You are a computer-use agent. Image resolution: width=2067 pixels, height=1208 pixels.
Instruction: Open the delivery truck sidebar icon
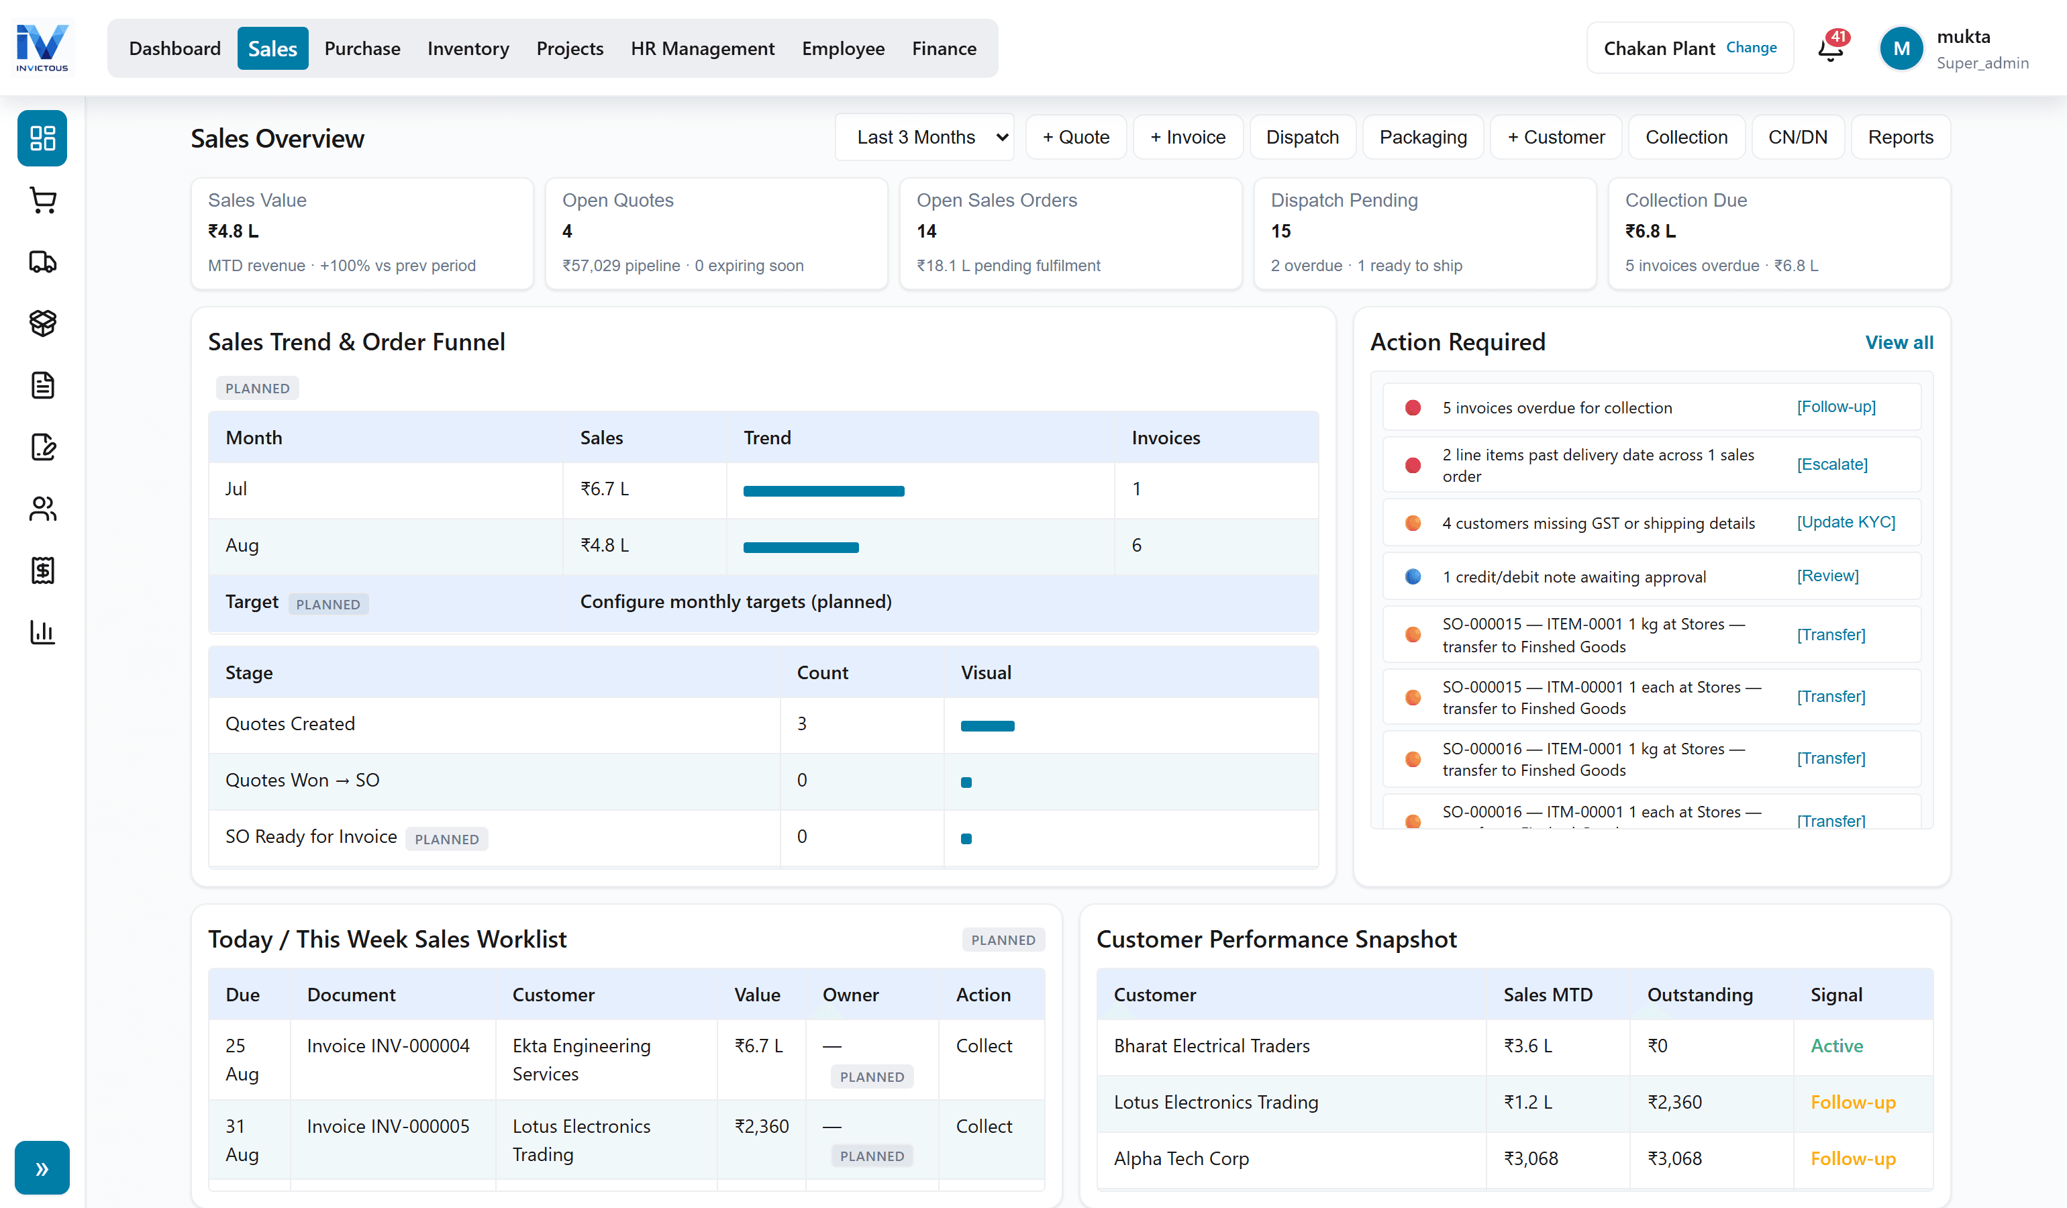[x=42, y=262]
